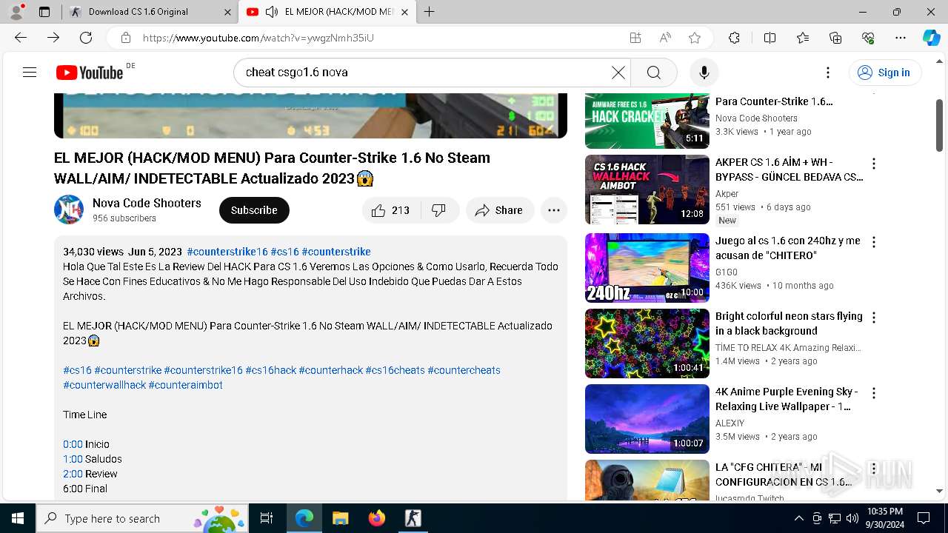Open File Explorer from taskbar
Screen dimensions: 948x533
(x=340, y=518)
